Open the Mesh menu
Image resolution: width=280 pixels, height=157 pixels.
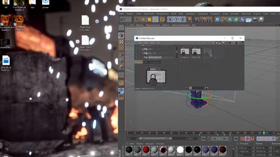pyautogui.click(x=174, y=14)
